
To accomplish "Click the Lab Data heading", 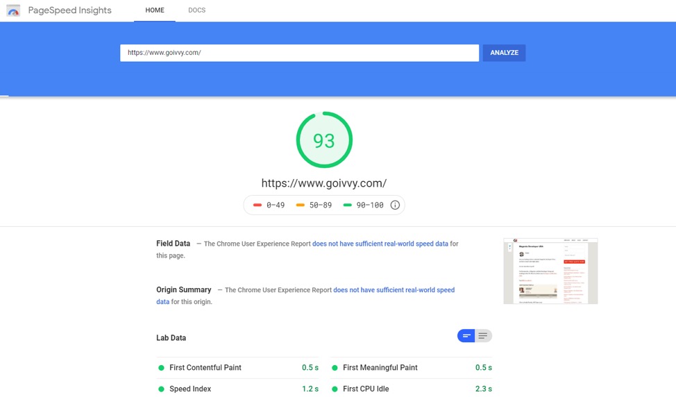I will [171, 338].
